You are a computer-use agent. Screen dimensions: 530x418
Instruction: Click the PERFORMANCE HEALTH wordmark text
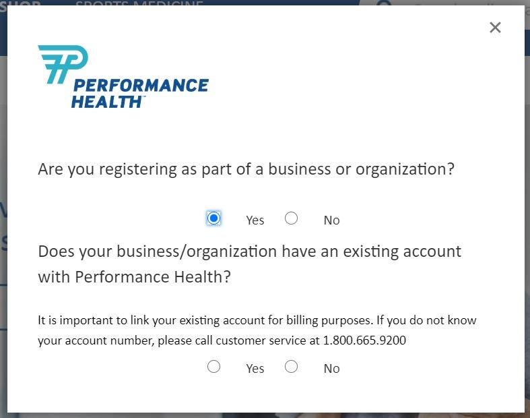[x=140, y=93]
